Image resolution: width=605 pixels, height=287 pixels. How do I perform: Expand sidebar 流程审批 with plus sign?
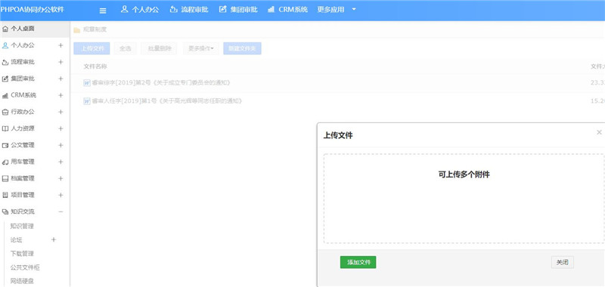point(60,62)
